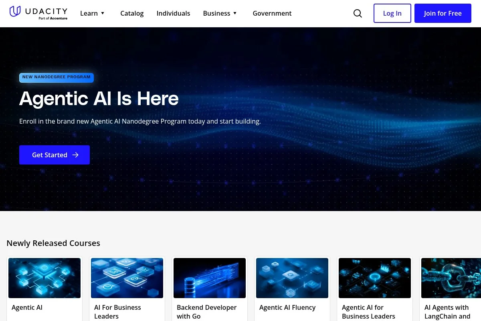The width and height of the screenshot is (481, 321).
Task: Open the search magnifier icon
Action: pyautogui.click(x=358, y=13)
